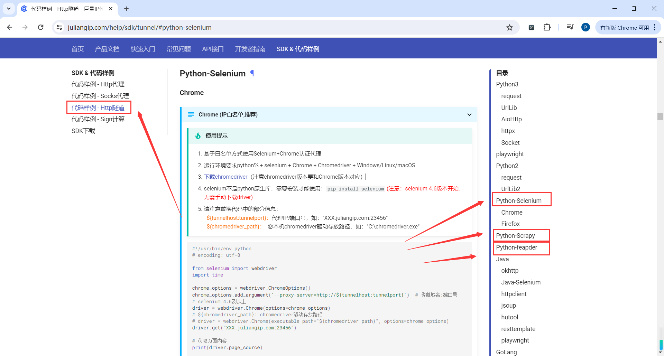Image resolution: width=664 pixels, height=356 pixels.
Task: Open 代码样例 - Socks代理 in left sidebar
Action: coord(100,96)
